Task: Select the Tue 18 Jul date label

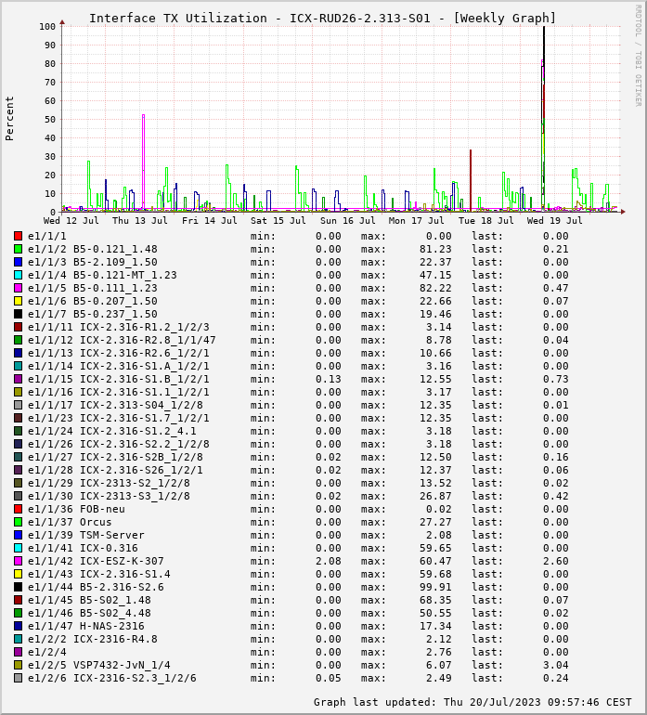Action: (486, 221)
